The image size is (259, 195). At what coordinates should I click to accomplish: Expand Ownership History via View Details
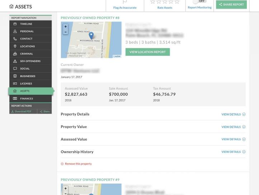pyautogui.click(x=234, y=152)
